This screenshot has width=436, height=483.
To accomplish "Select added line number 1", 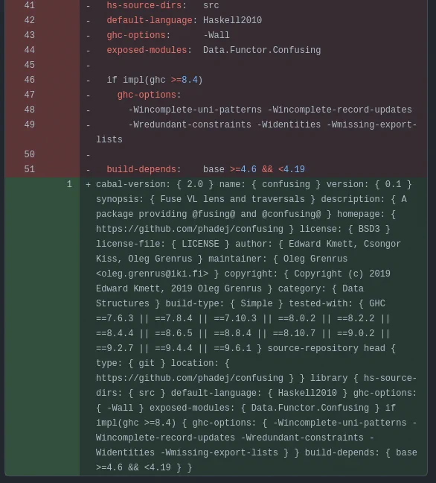I will point(69,184).
